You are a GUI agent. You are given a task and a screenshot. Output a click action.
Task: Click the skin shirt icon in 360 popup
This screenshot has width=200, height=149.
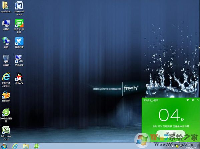(x=188, y=100)
